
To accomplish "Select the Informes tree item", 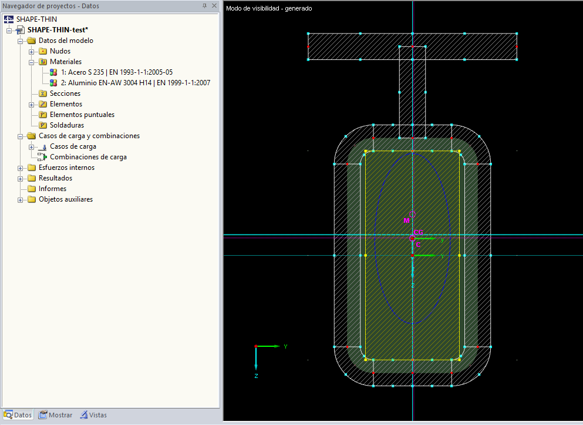I will [x=52, y=189].
